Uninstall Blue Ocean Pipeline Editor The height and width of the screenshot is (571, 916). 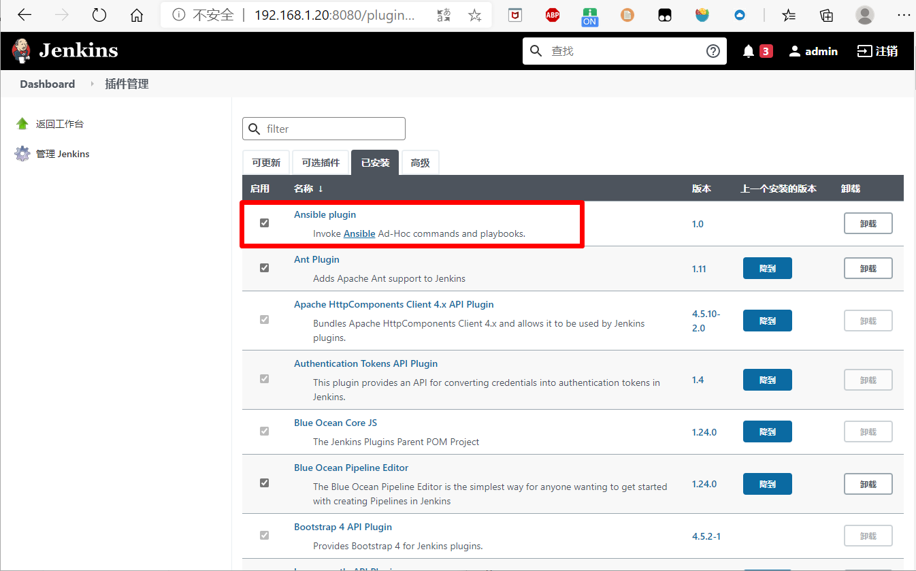(868, 484)
